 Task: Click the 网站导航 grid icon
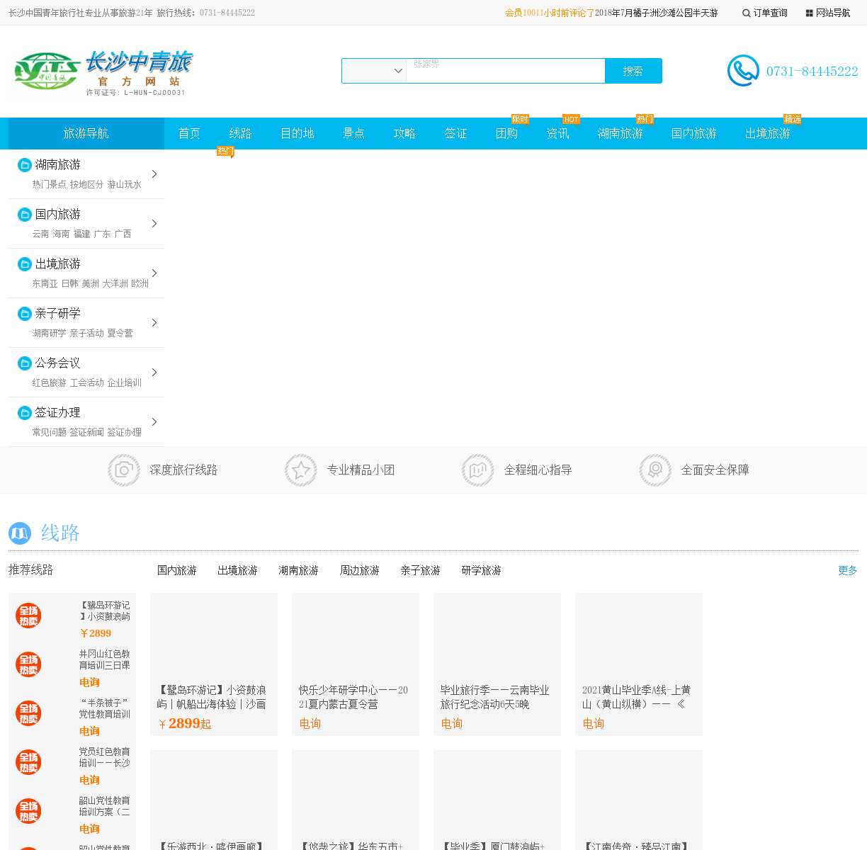[809, 13]
